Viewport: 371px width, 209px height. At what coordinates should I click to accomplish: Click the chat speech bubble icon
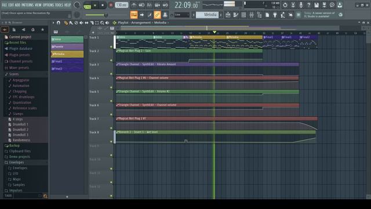(x=332, y=5)
